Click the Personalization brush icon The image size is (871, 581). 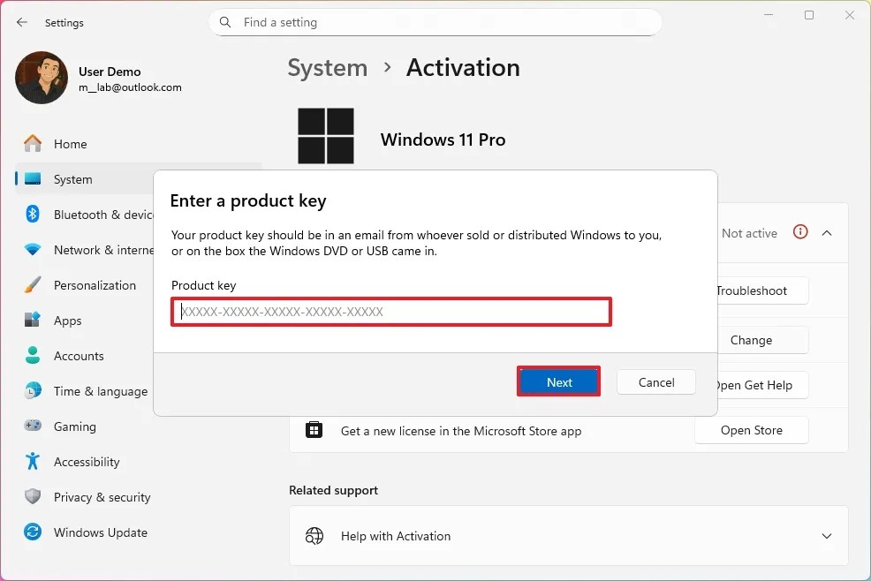(x=32, y=285)
